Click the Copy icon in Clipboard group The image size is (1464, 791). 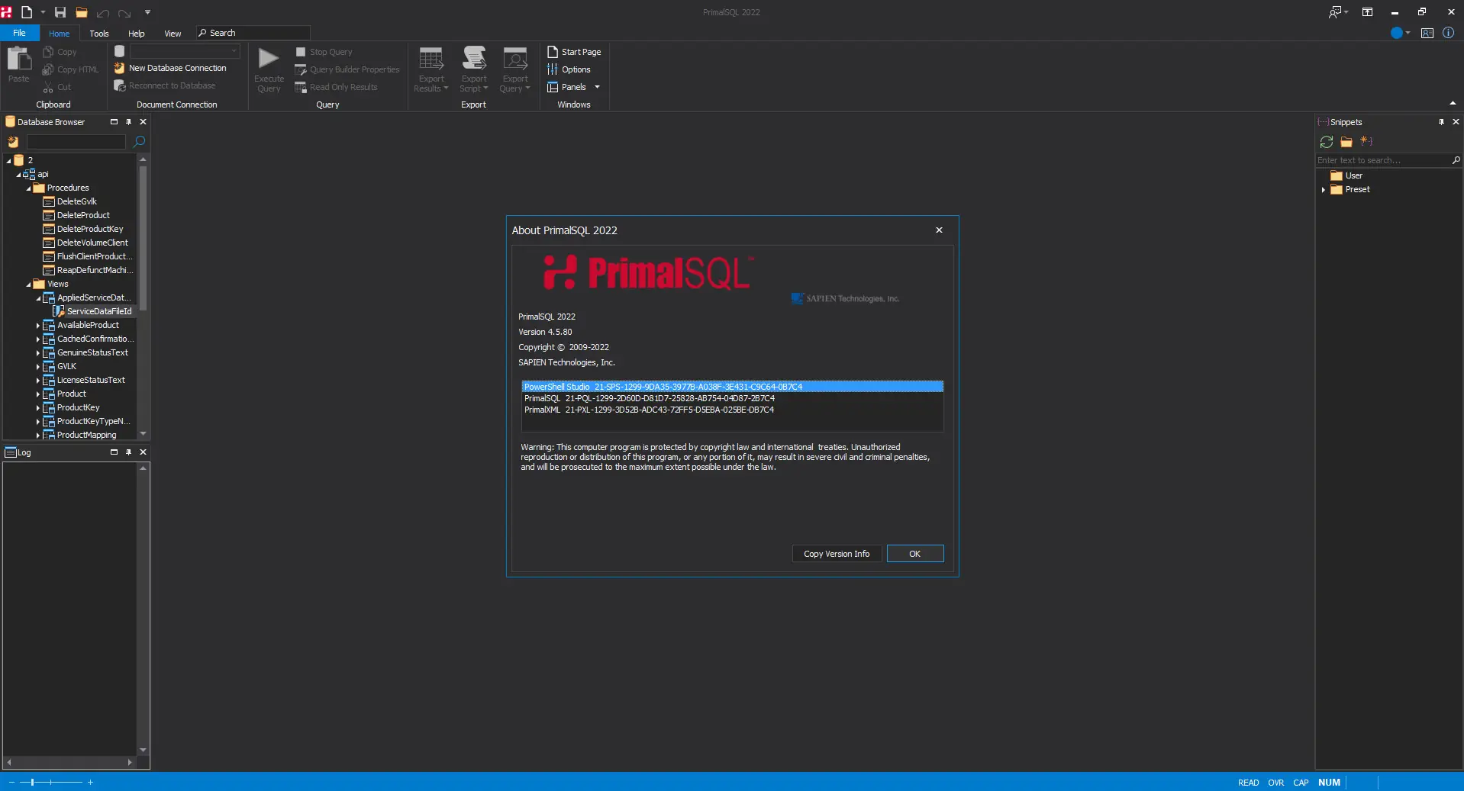48,52
